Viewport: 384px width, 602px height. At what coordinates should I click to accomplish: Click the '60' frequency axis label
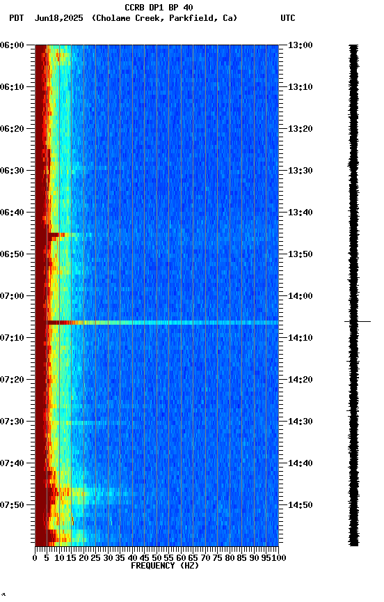pyautogui.click(x=181, y=558)
